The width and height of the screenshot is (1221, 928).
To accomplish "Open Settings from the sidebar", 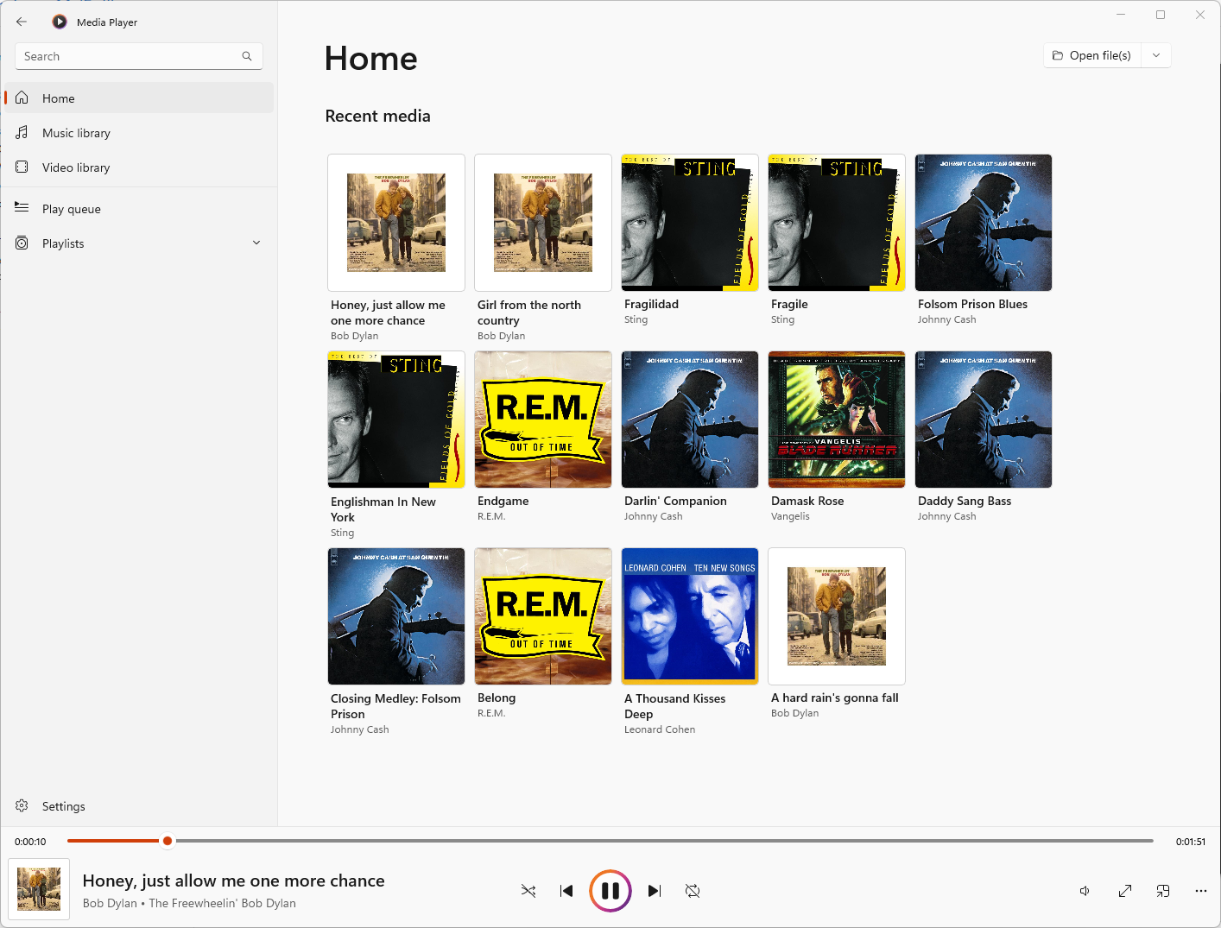I will click(139, 806).
